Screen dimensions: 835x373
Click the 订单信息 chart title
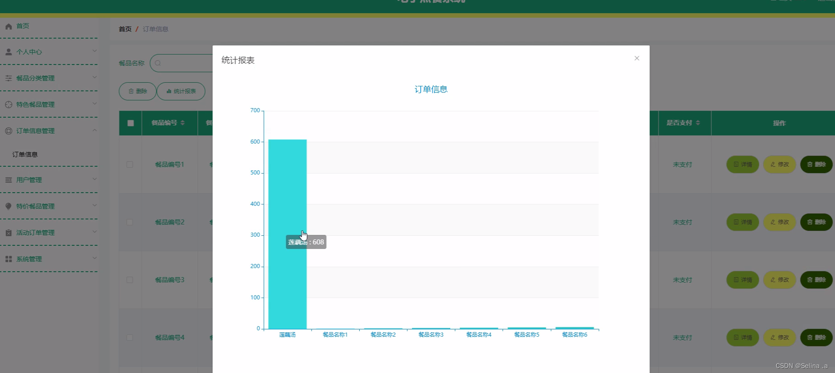[431, 90]
